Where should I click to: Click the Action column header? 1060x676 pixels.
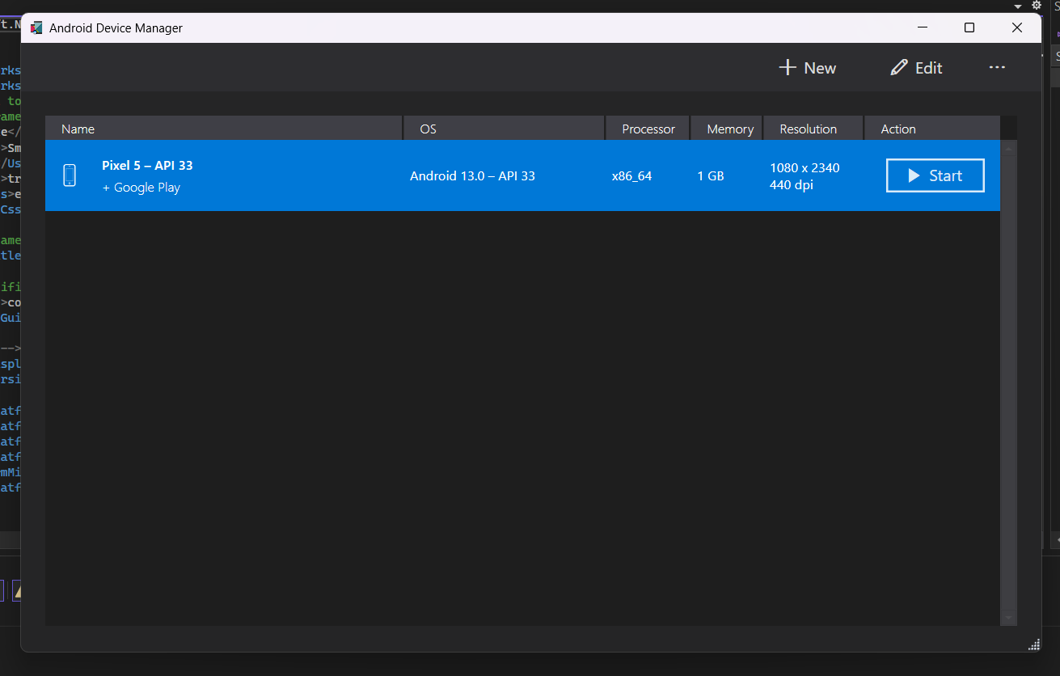point(932,129)
